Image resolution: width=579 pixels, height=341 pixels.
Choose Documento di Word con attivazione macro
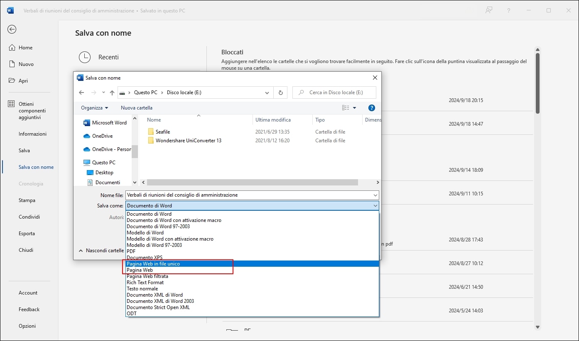point(252,220)
